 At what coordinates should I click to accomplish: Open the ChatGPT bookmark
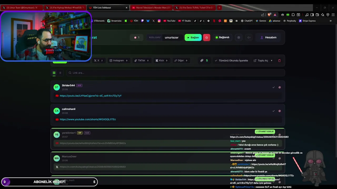[247, 21]
